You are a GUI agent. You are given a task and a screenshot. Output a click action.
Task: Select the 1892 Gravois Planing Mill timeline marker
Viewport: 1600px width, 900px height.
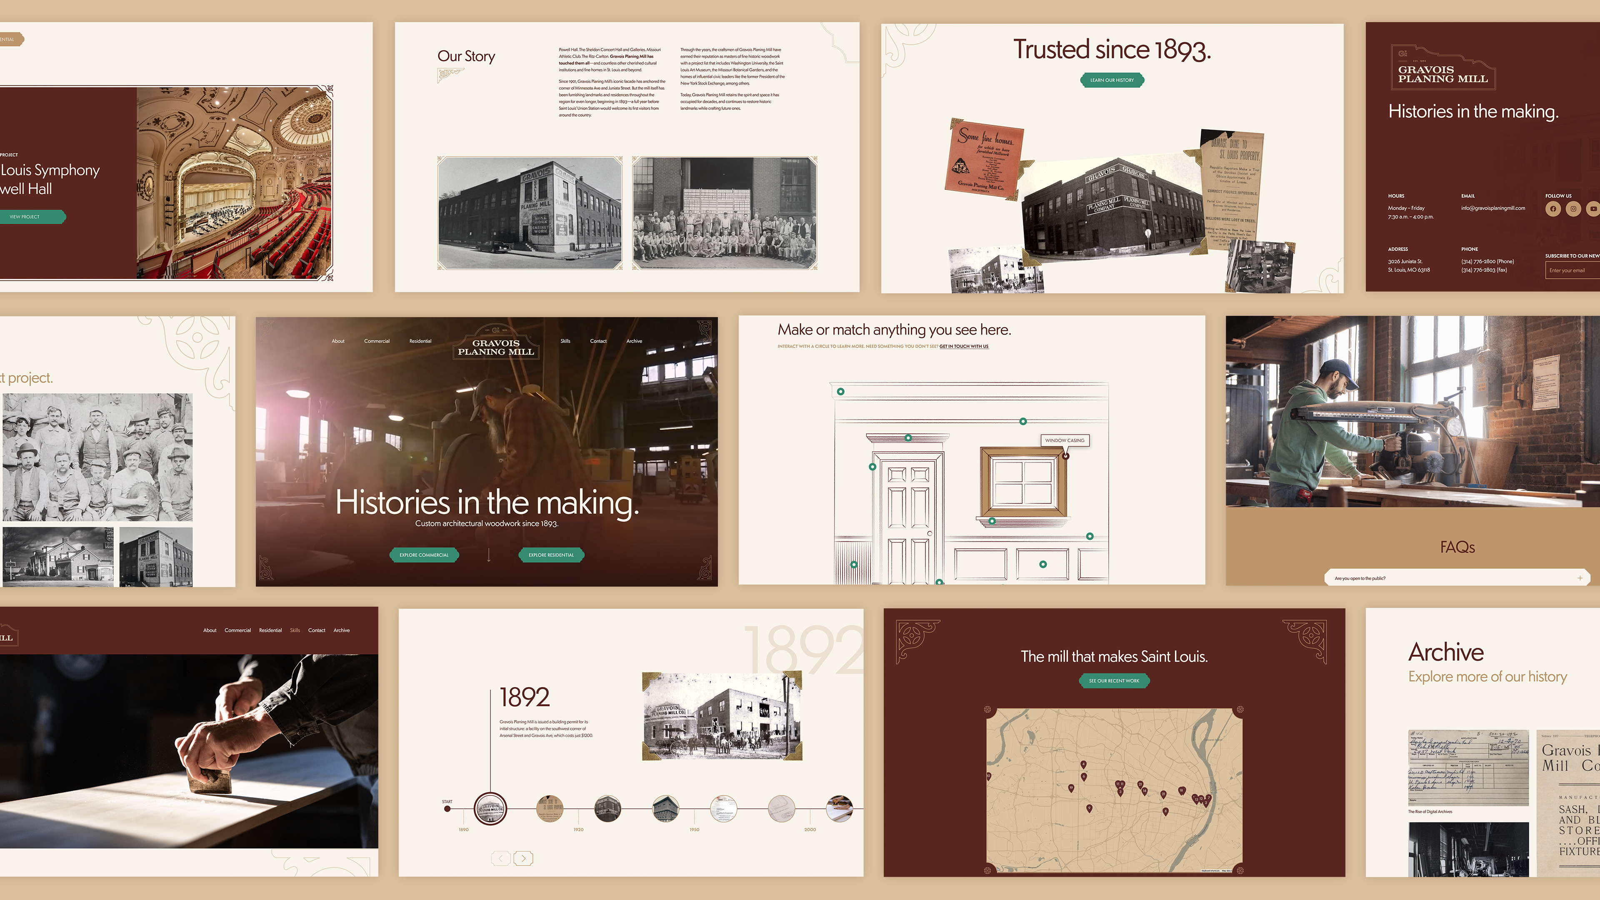(x=490, y=809)
